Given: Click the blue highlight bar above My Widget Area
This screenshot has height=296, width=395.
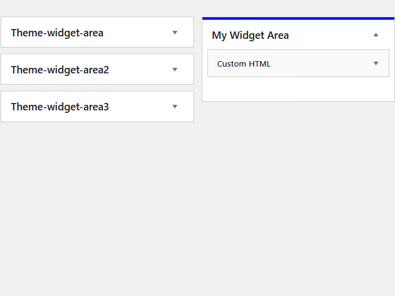Looking at the screenshot, I should tap(298, 18).
